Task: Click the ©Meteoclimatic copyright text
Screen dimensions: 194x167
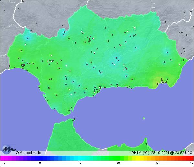Action: click(x=28, y=153)
